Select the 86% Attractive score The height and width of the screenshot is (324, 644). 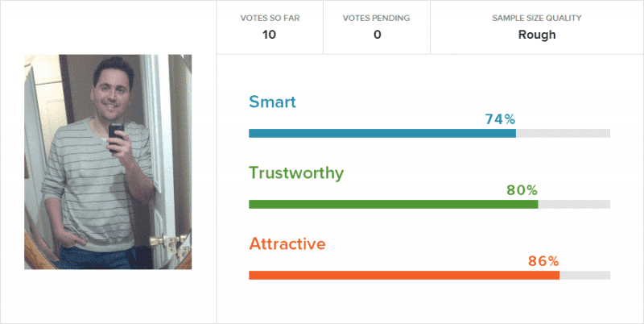543,261
